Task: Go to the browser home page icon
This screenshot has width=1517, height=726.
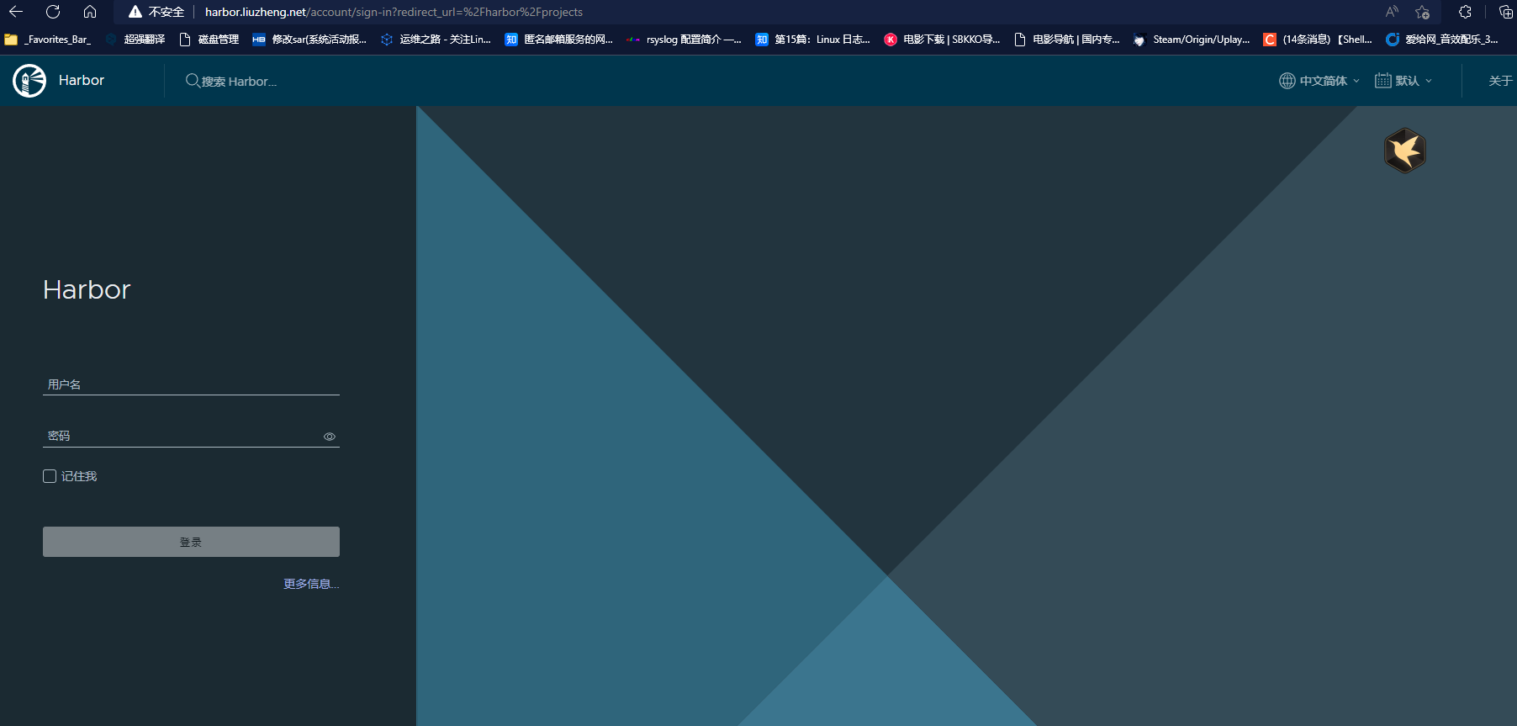Action: pos(90,12)
